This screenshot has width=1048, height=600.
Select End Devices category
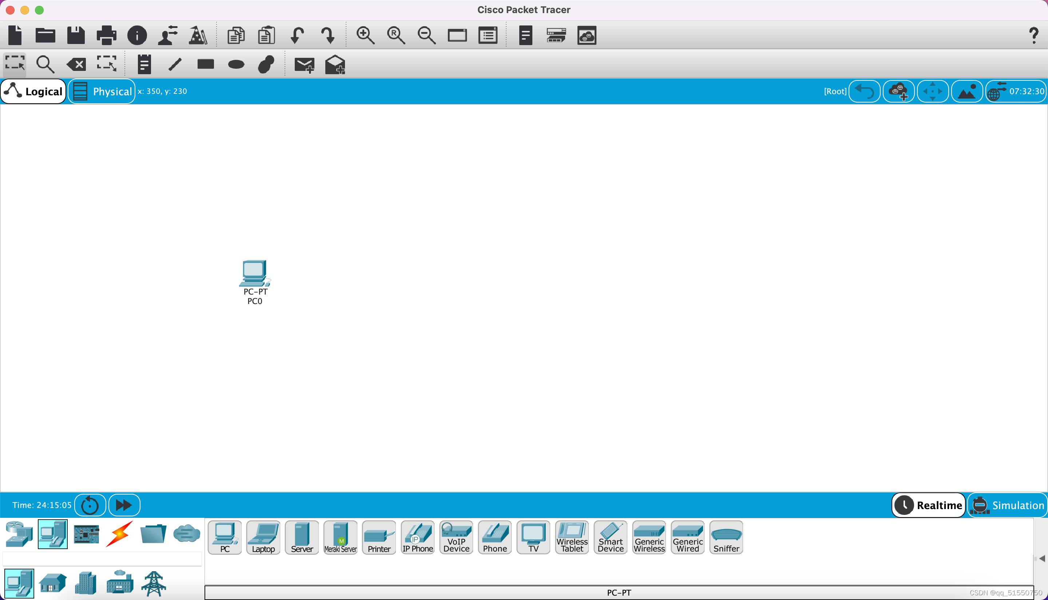tap(53, 534)
